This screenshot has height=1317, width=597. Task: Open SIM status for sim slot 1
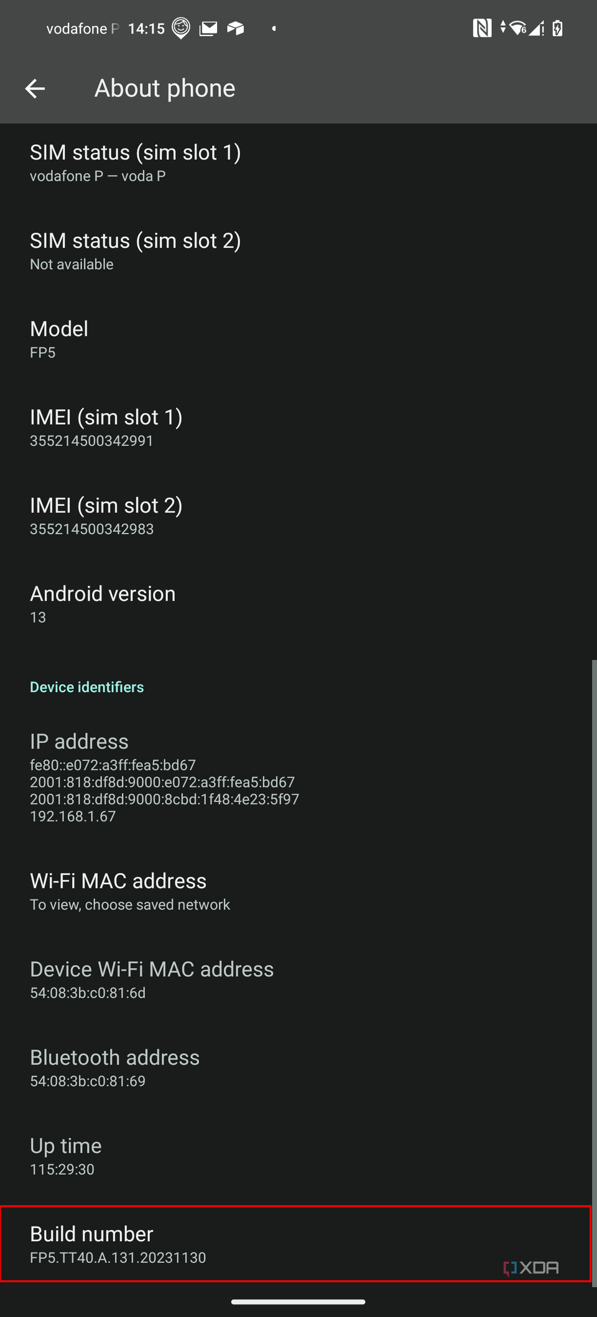(x=296, y=163)
